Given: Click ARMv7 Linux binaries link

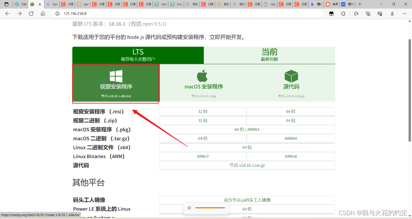Looking at the screenshot, I should [x=203, y=156].
